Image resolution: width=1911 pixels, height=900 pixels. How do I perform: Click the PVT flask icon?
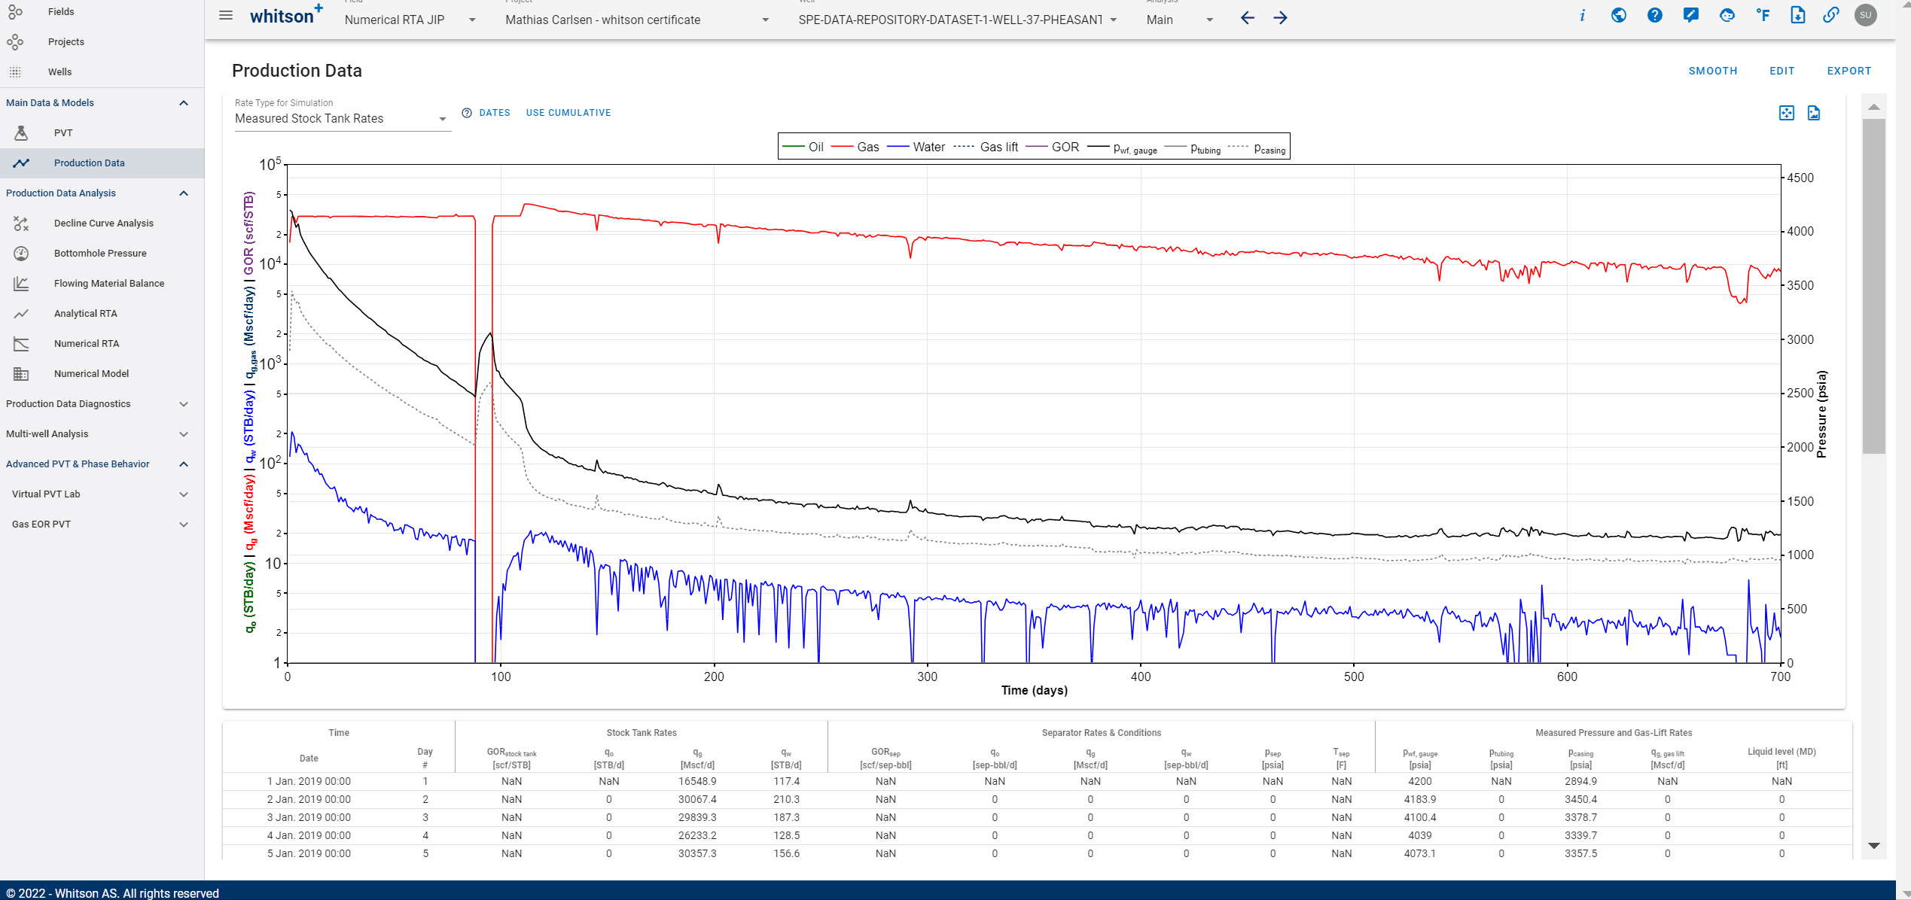tap(21, 133)
